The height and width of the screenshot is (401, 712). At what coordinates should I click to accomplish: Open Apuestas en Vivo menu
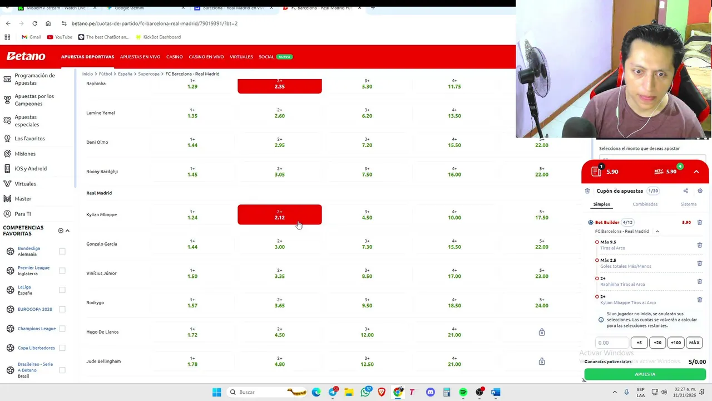tap(140, 57)
